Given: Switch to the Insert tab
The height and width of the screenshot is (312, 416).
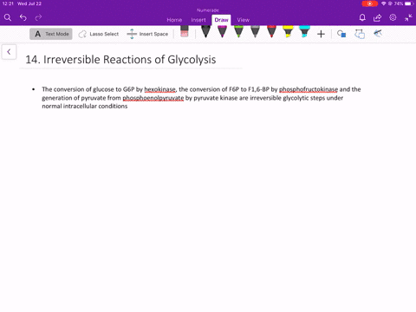Looking at the screenshot, I should [x=198, y=20].
